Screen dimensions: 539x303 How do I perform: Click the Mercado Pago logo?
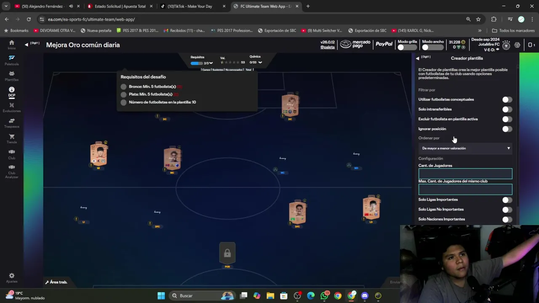[356, 44]
